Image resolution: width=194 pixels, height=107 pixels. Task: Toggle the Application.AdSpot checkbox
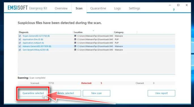20,43
